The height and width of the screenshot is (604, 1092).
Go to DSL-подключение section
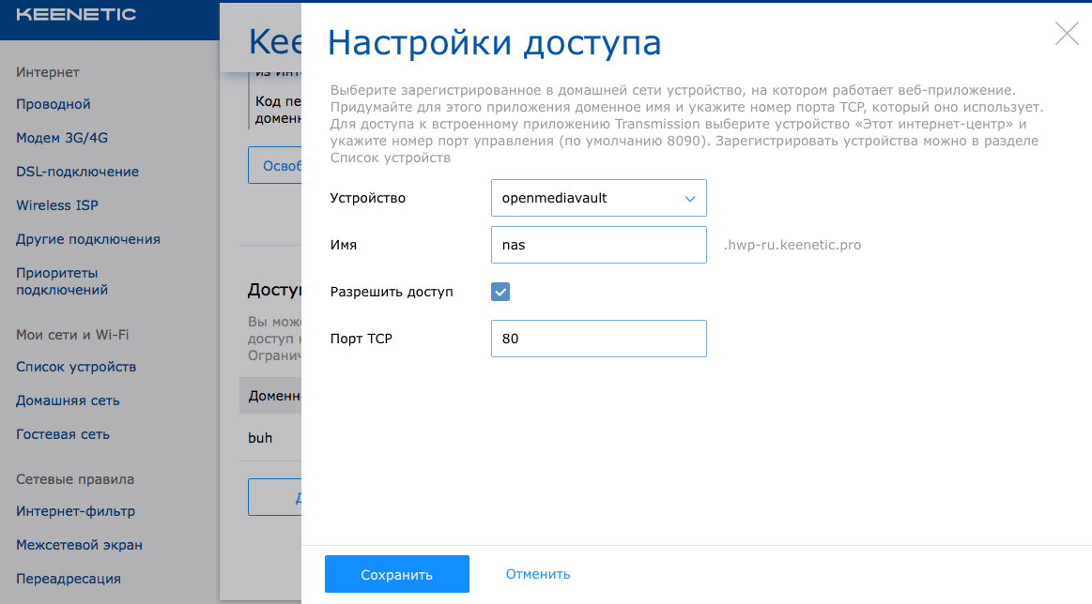(77, 172)
